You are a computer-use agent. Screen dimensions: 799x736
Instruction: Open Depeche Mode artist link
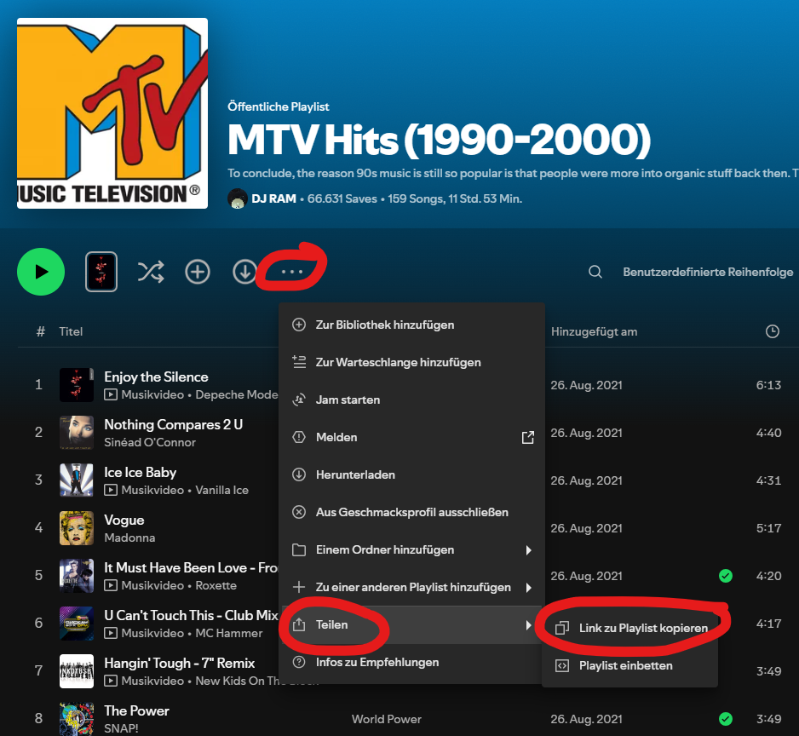tap(237, 394)
